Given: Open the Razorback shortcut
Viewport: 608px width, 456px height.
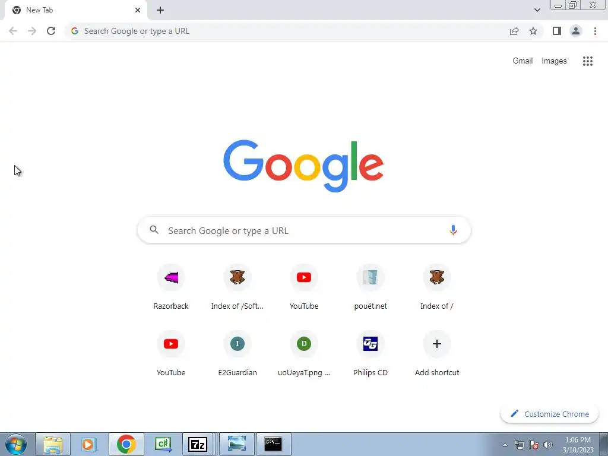Looking at the screenshot, I should 171,287.
